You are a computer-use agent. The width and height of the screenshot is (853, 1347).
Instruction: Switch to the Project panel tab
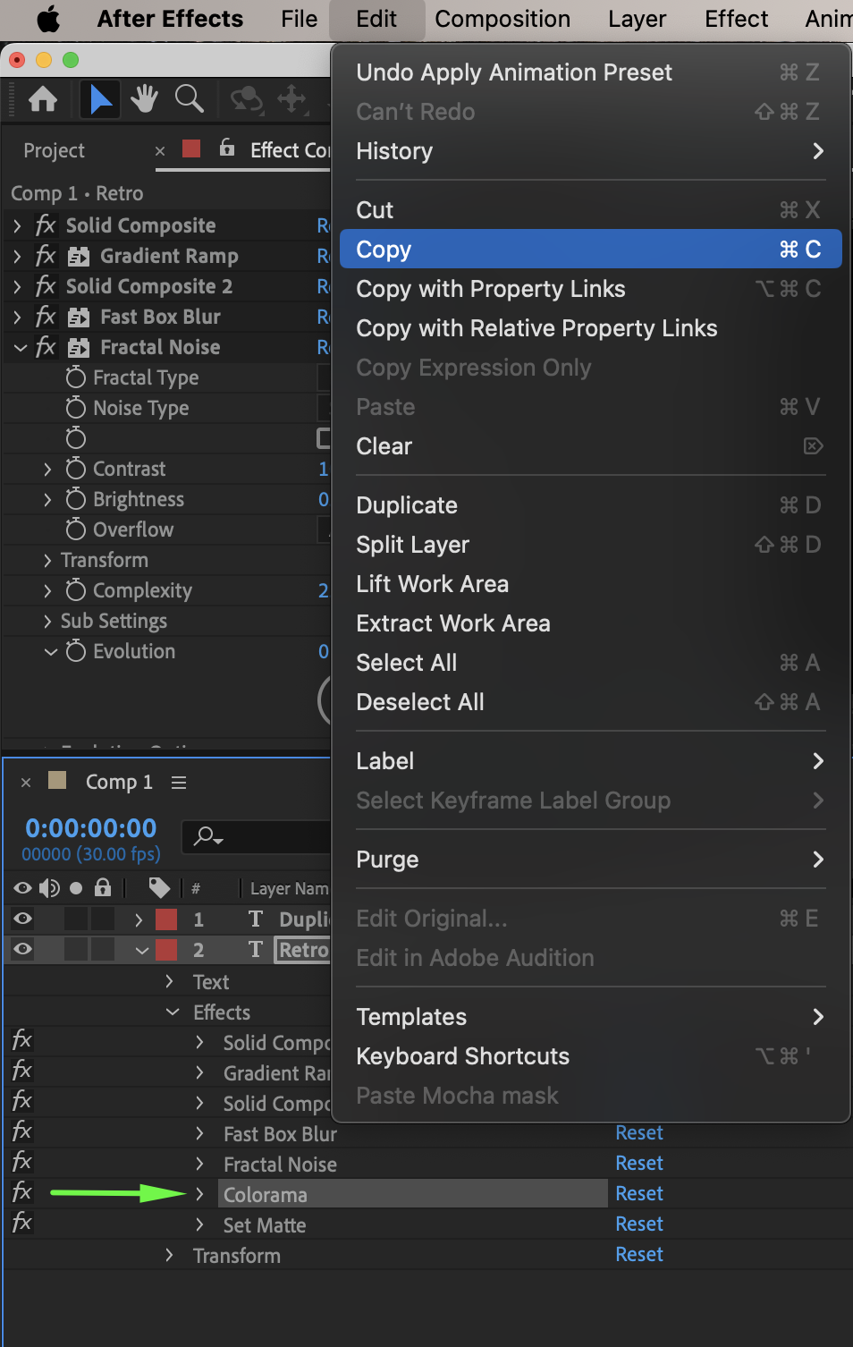click(54, 150)
